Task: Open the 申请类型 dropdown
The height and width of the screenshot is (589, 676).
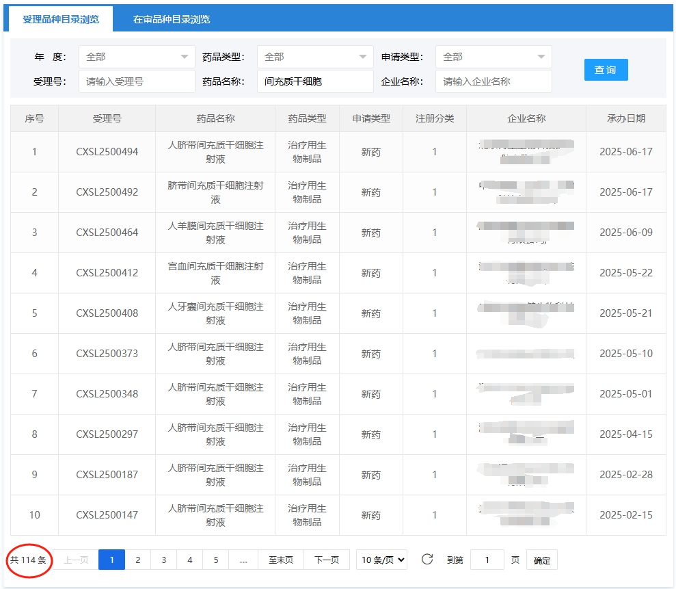Action: pos(494,57)
